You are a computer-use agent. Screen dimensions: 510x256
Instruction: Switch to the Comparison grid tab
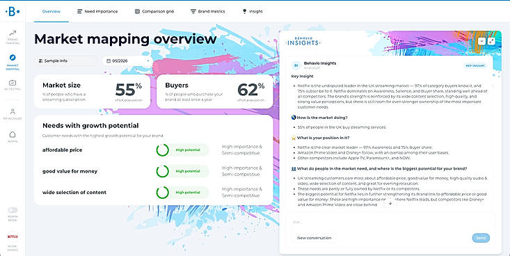click(154, 11)
